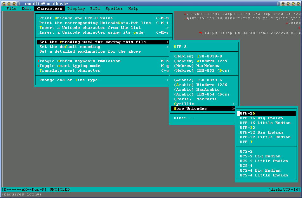Open the Help menu
The image size is (302, 198).
click(x=133, y=9)
